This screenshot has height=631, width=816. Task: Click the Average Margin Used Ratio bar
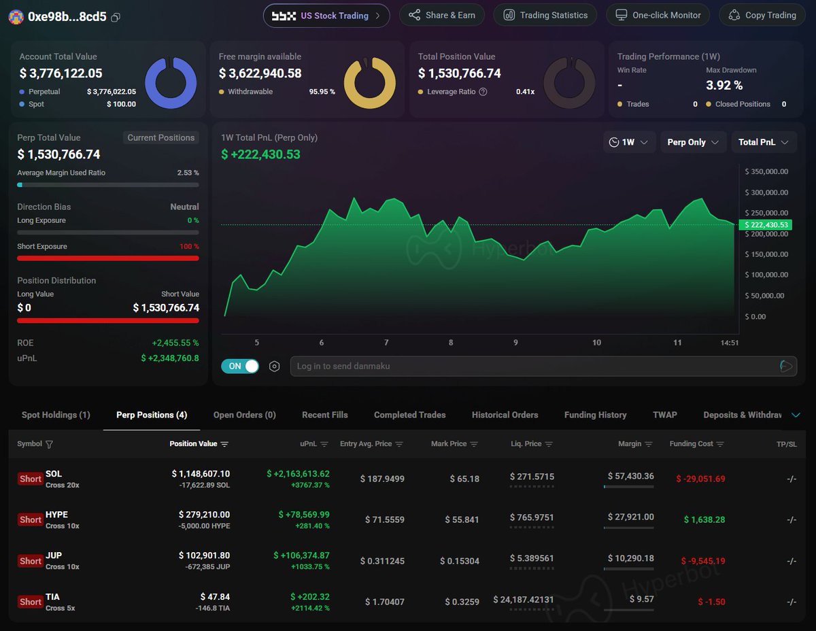point(108,185)
